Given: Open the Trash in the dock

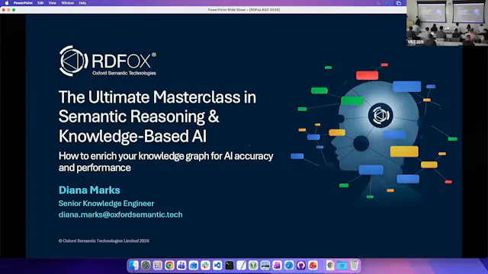Looking at the screenshot, I should pyautogui.click(x=354, y=266).
